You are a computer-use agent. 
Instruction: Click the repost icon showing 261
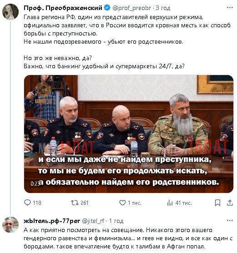[75, 202]
